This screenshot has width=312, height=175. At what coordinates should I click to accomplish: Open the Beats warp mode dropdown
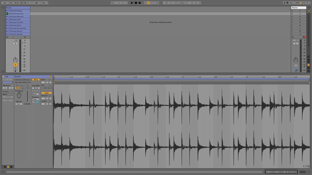tap(36, 94)
